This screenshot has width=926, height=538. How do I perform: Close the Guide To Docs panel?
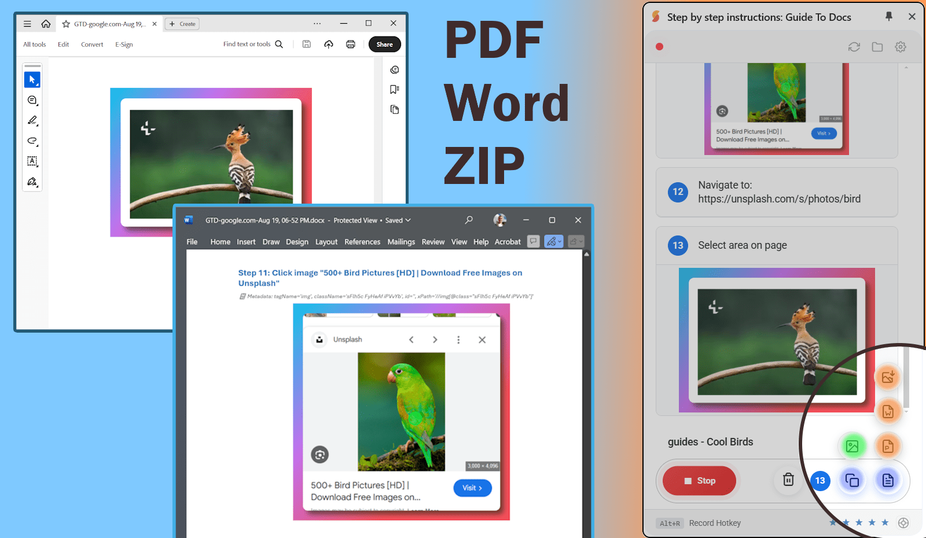912,17
